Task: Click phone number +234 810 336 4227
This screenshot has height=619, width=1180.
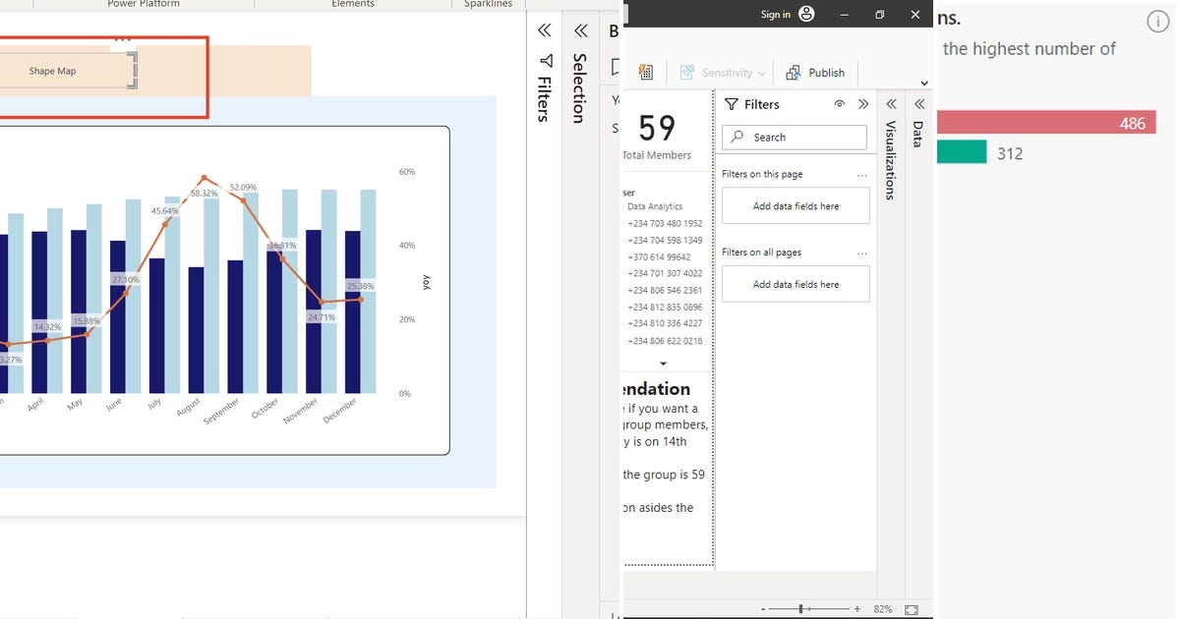Action: pyautogui.click(x=665, y=324)
